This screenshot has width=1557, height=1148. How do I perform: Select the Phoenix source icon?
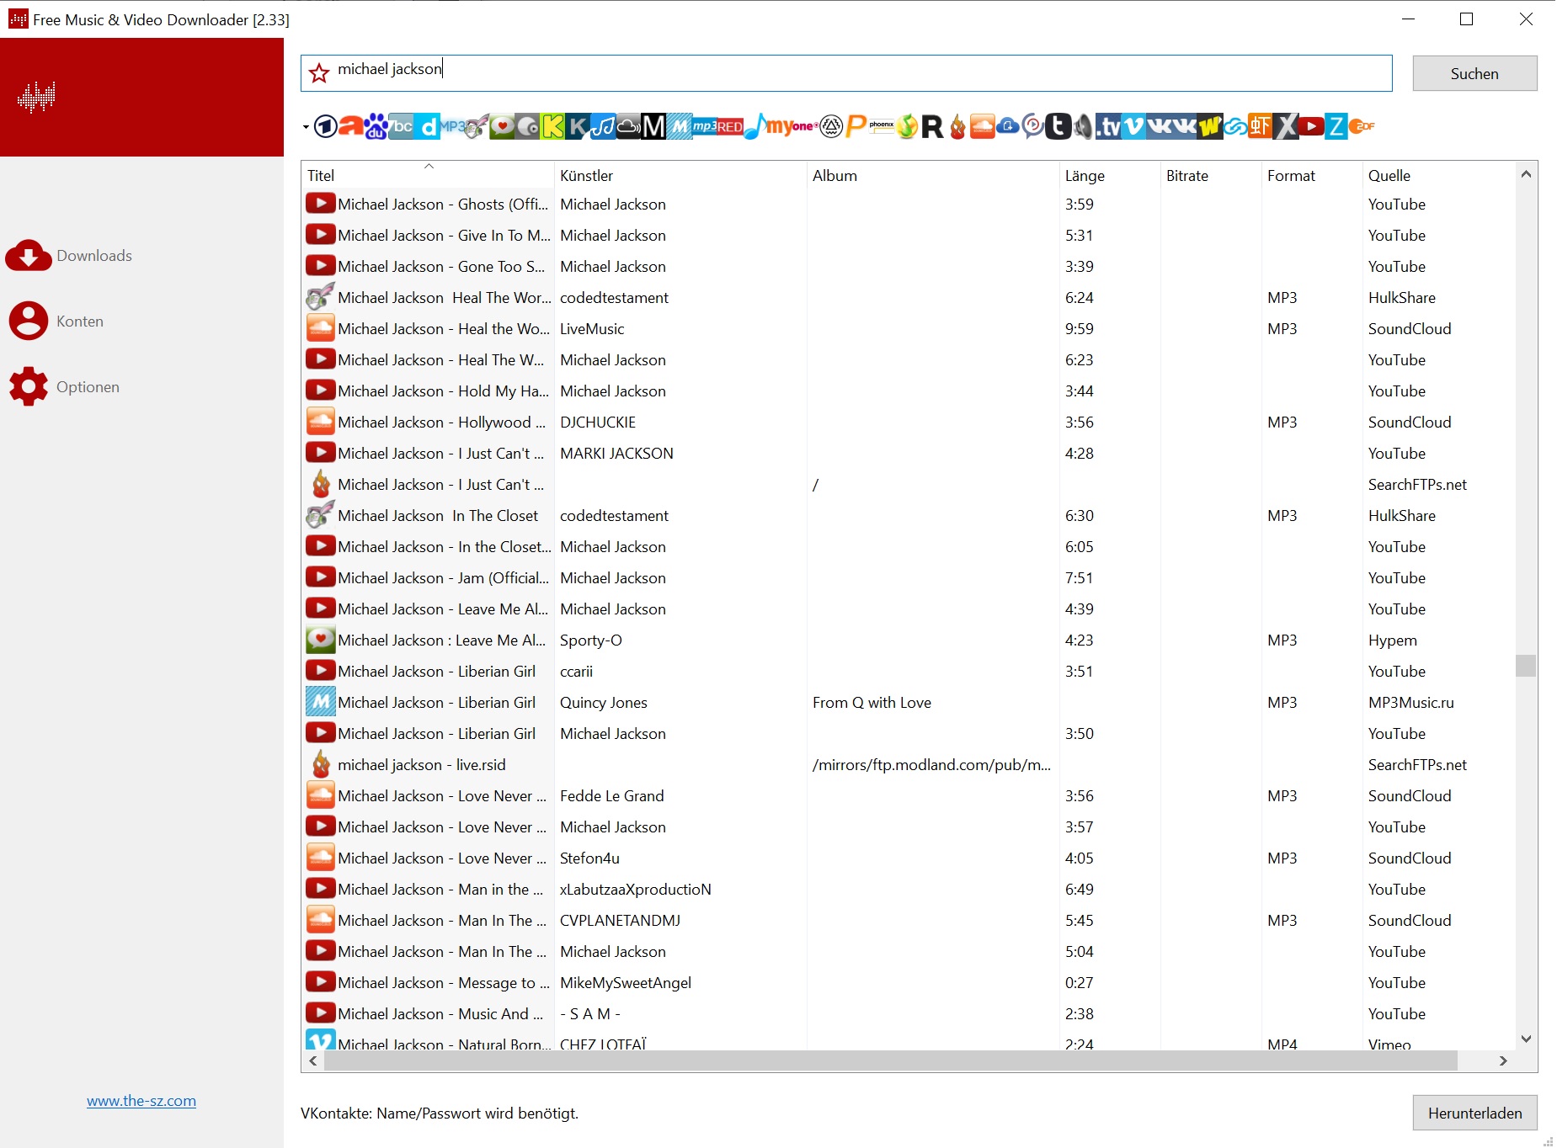tap(882, 126)
